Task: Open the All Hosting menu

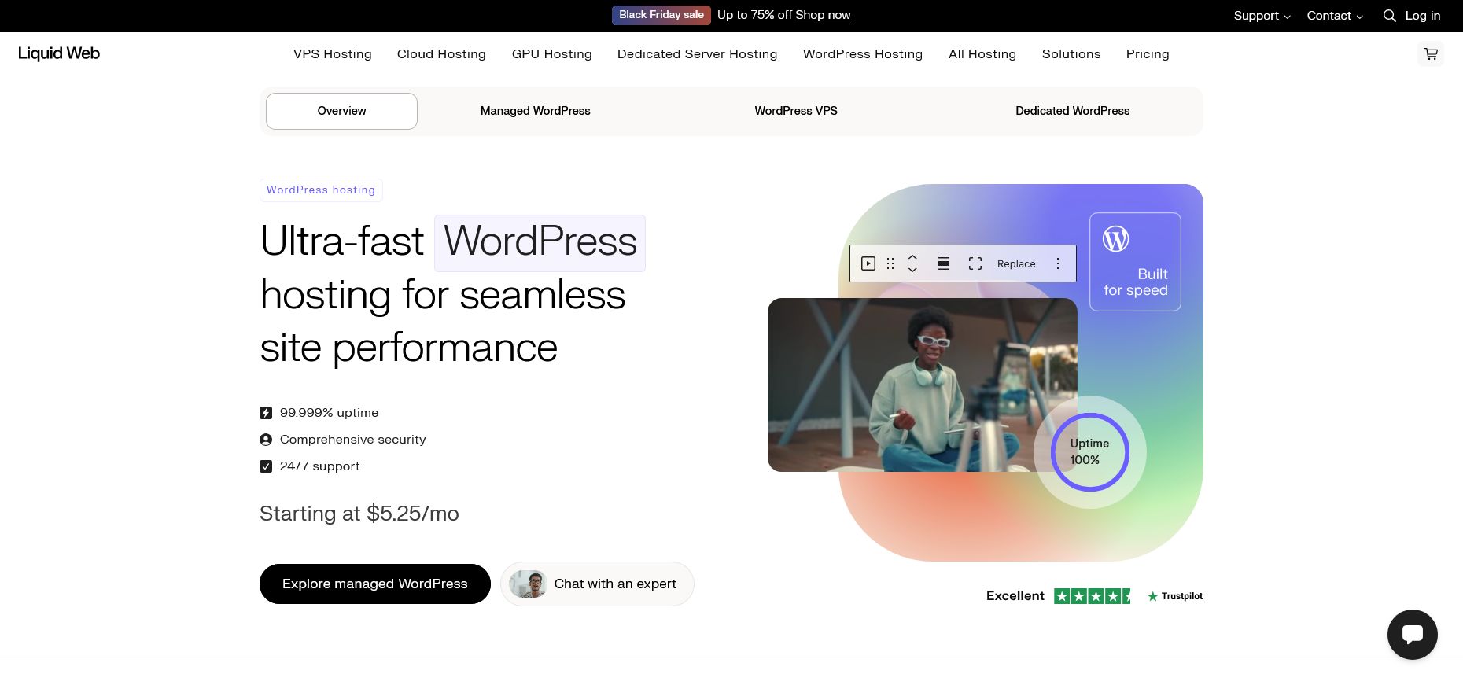Action: tap(982, 54)
